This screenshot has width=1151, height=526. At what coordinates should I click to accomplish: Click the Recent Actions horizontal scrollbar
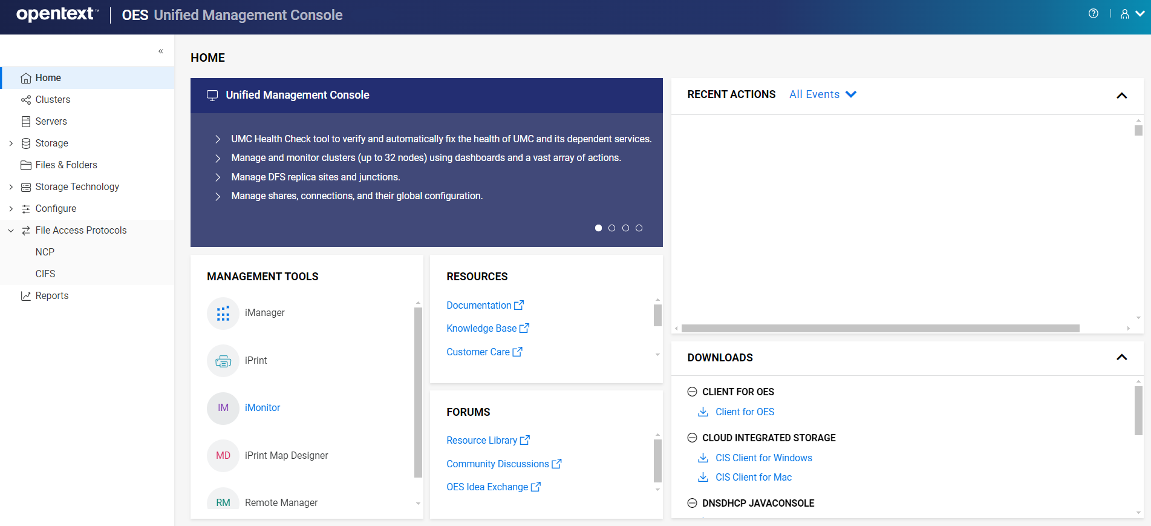(880, 329)
